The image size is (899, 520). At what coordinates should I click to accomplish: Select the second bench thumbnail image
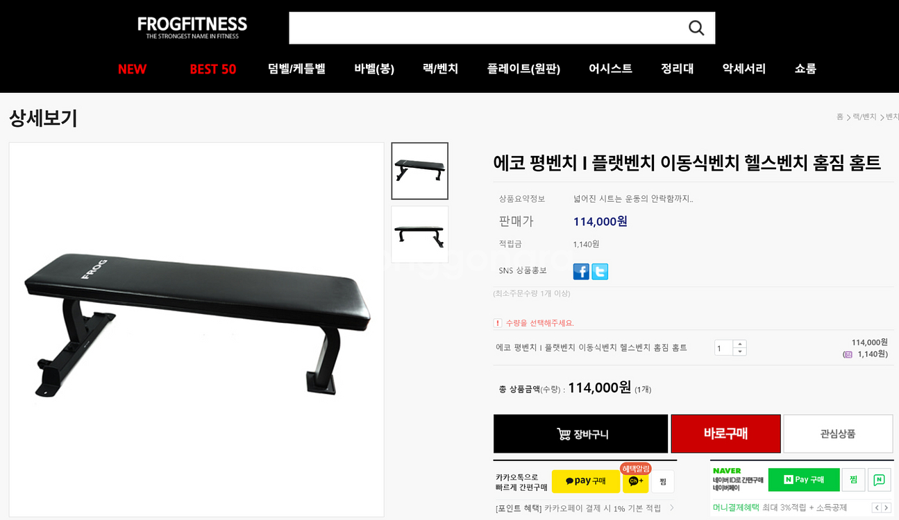click(419, 234)
